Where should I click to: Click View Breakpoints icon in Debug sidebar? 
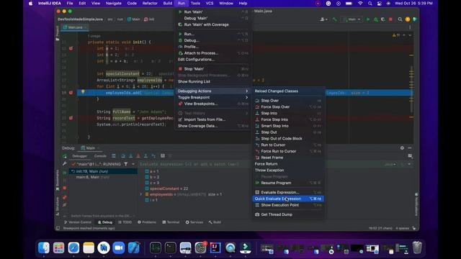(x=65, y=197)
